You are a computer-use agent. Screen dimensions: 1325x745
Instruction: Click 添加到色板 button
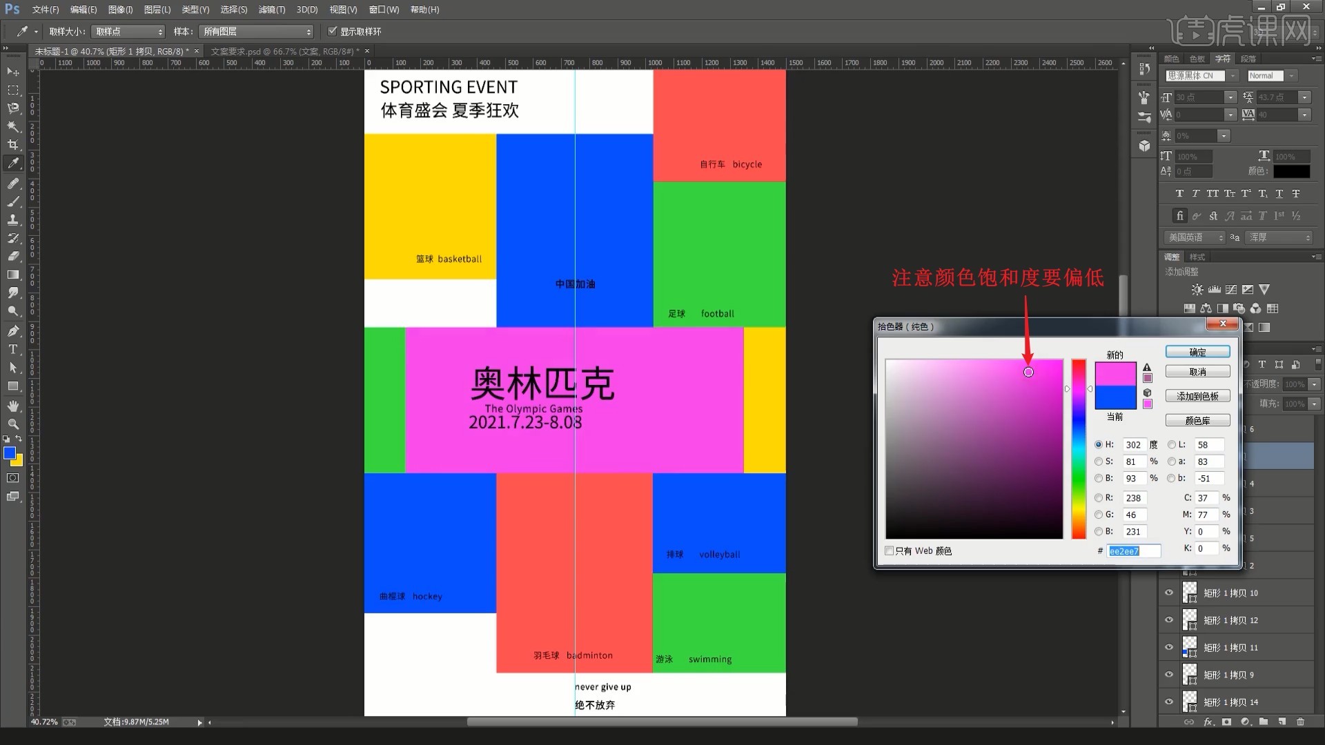1198,396
